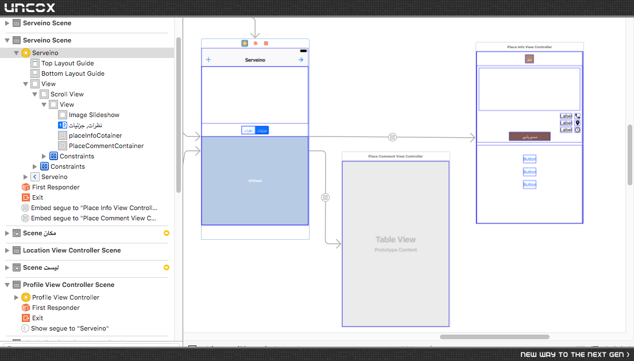Click the brown مسیریابی button
The height and width of the screenshot is (361, 634).
(x=529, y=137)
